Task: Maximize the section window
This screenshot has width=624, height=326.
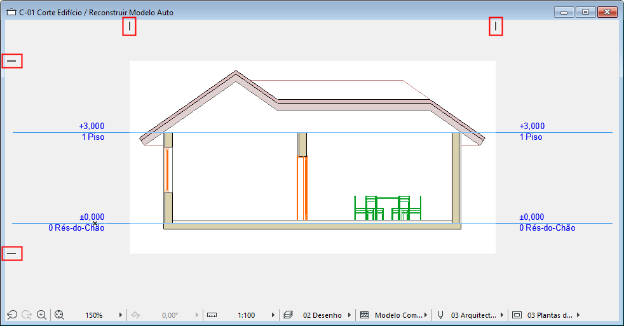Action: [x=585, y=12]
